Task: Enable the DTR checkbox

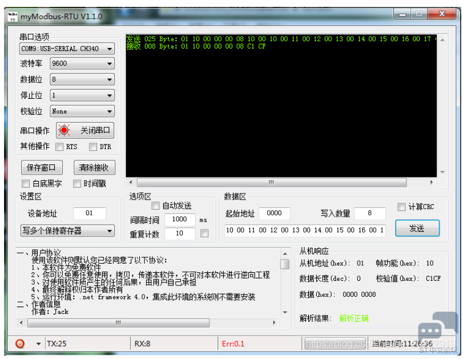Action: point(93,147)
